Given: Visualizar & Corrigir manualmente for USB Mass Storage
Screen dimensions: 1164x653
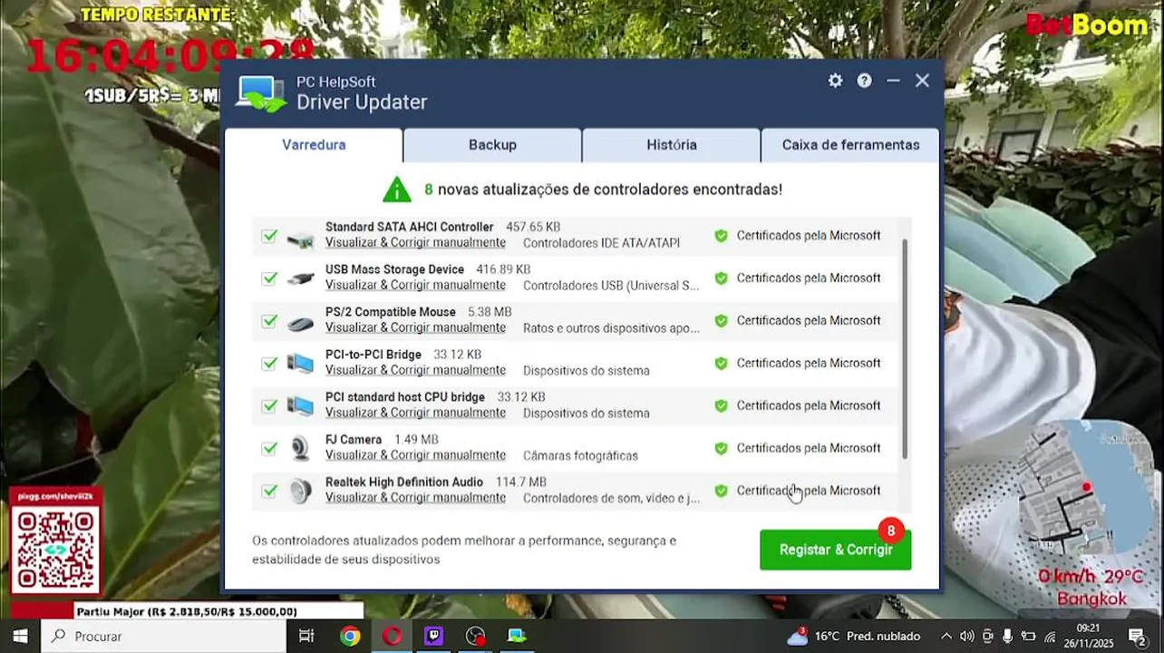Looking at the screenshot, I should [x=415, y=286].
